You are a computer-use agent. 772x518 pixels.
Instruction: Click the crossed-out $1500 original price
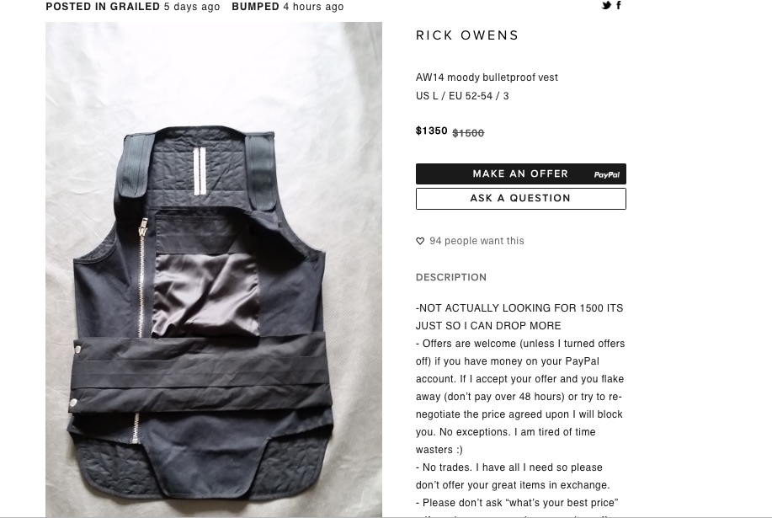click(x=468, y=133)
